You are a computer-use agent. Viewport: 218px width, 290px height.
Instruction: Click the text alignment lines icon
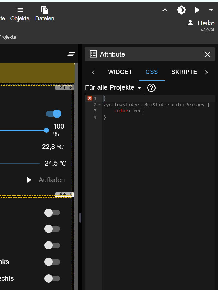[x=71, y=54]
